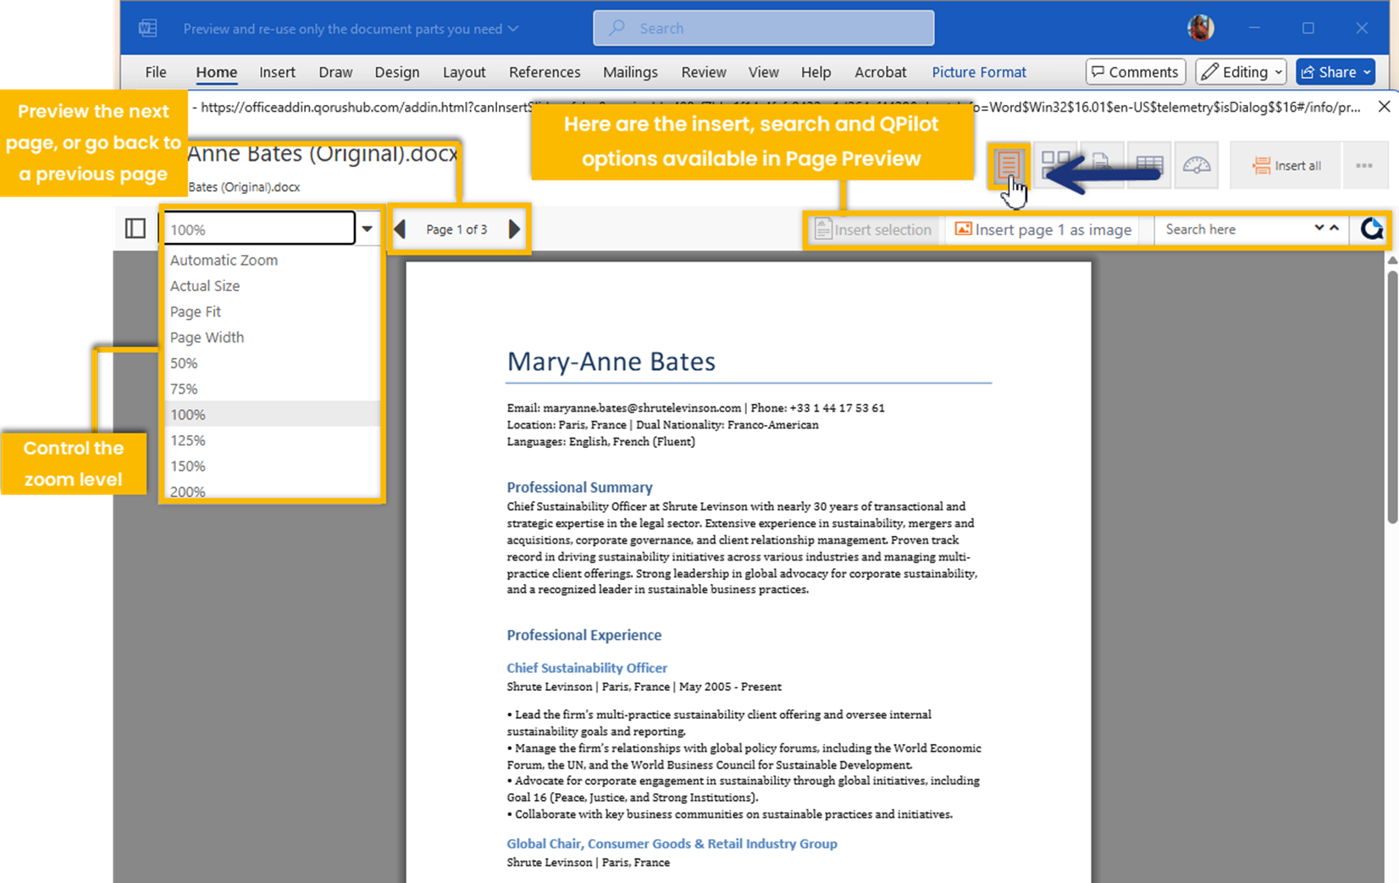Click the Comments button

(1136, 72)
